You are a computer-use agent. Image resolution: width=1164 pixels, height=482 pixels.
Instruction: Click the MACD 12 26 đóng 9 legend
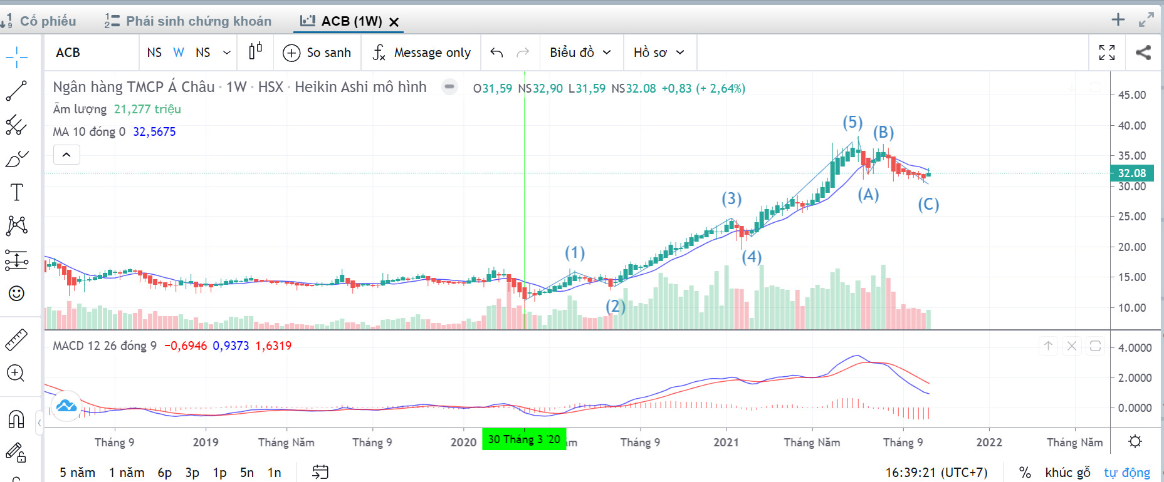[105, 346]
